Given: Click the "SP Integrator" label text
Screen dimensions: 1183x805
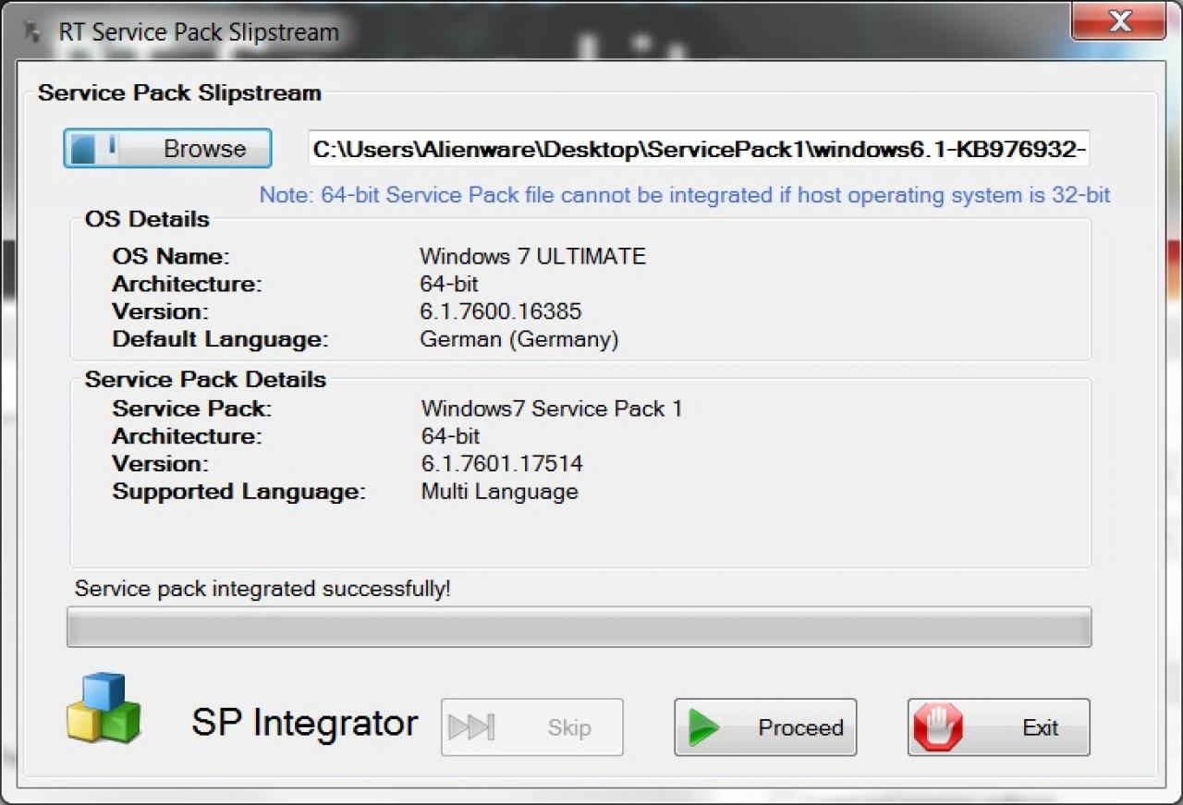Looking at the screenshot, I should pos(305,723).
